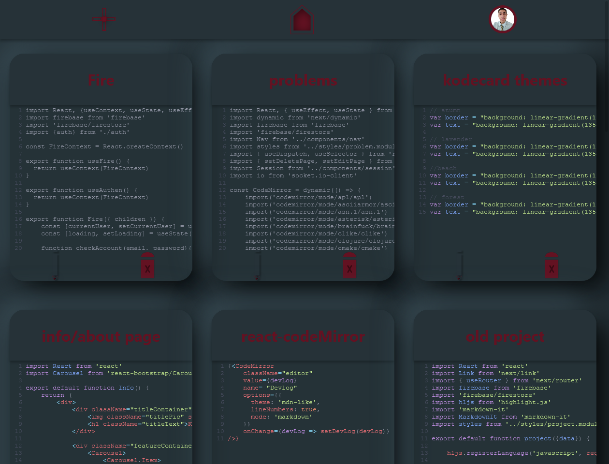The image size is (609, 464).
Task: Click the "import('codemirror/mode/asn.1/asn.1')" line
Action: point(316,212)
